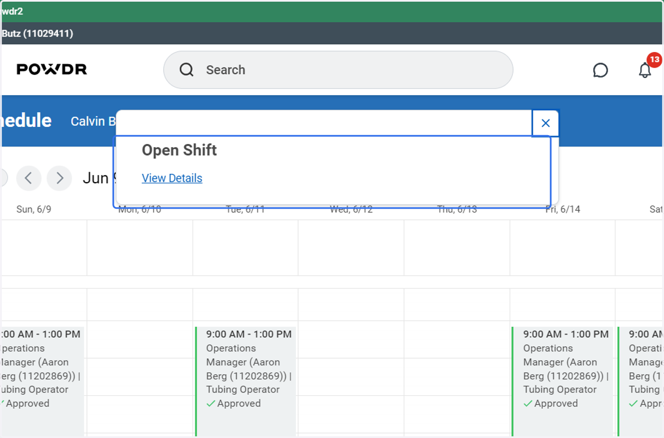The height and width of the screenshot is (438, 664).
Task: Open Sunday Tubing Operator shift block
Action: pyautogui.click(x=42, y=381)
